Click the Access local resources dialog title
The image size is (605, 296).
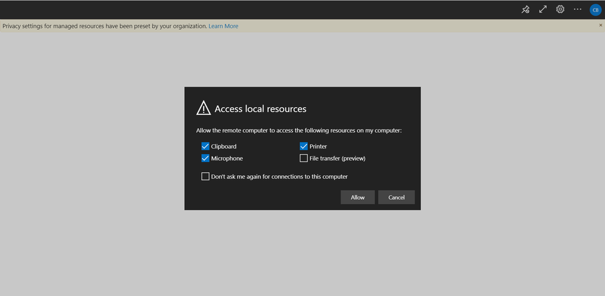tap(260, 109)
